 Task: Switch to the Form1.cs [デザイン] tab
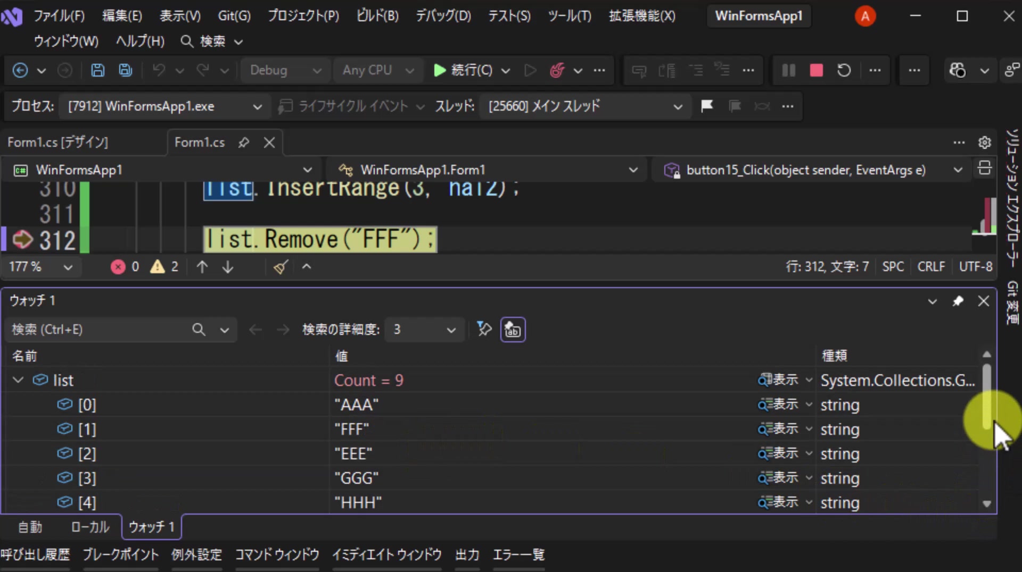pos(57,142)
